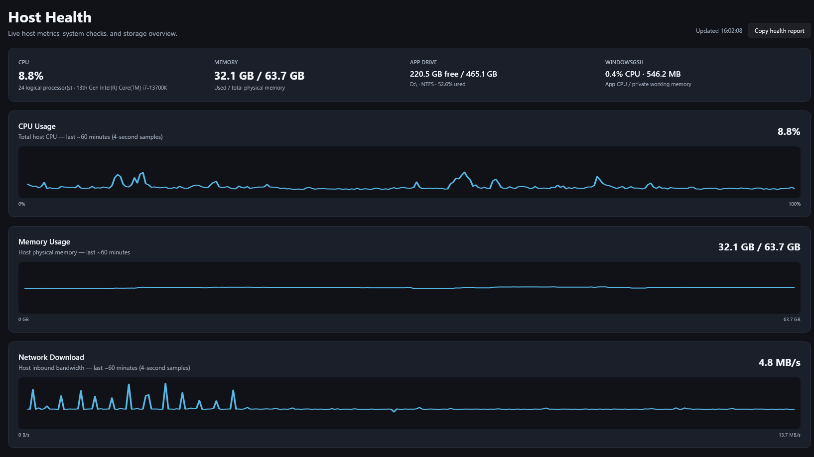This screenshot has width=814, height=457.
Task: Click the Host Health page title
Action: [50, 17]
